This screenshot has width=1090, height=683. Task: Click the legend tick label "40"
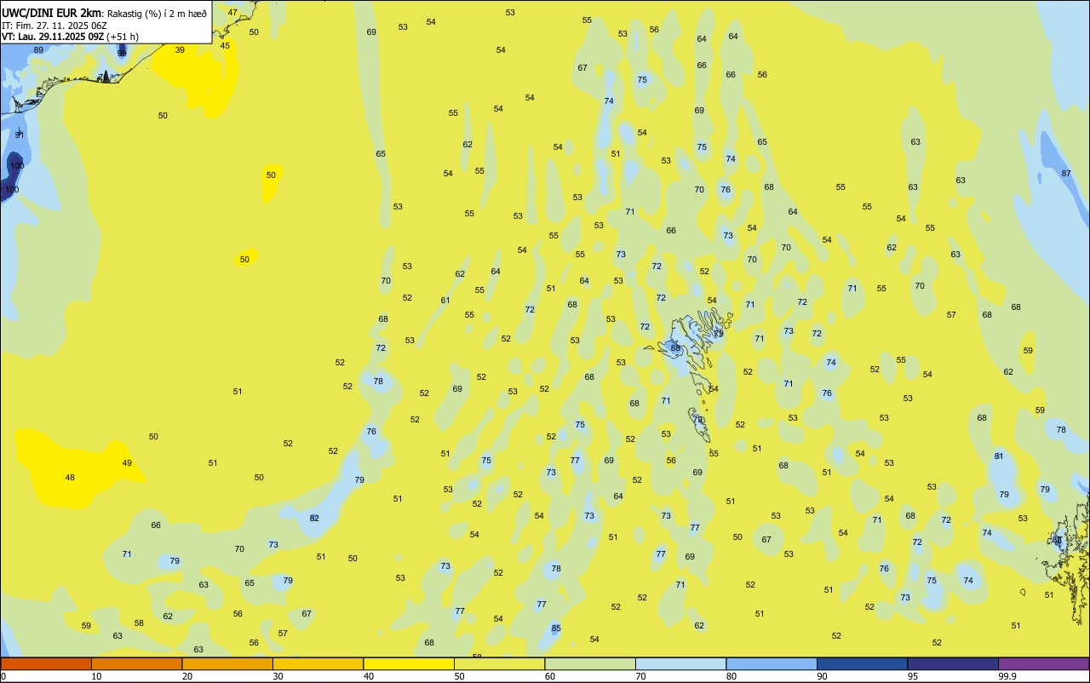[369, 676]
